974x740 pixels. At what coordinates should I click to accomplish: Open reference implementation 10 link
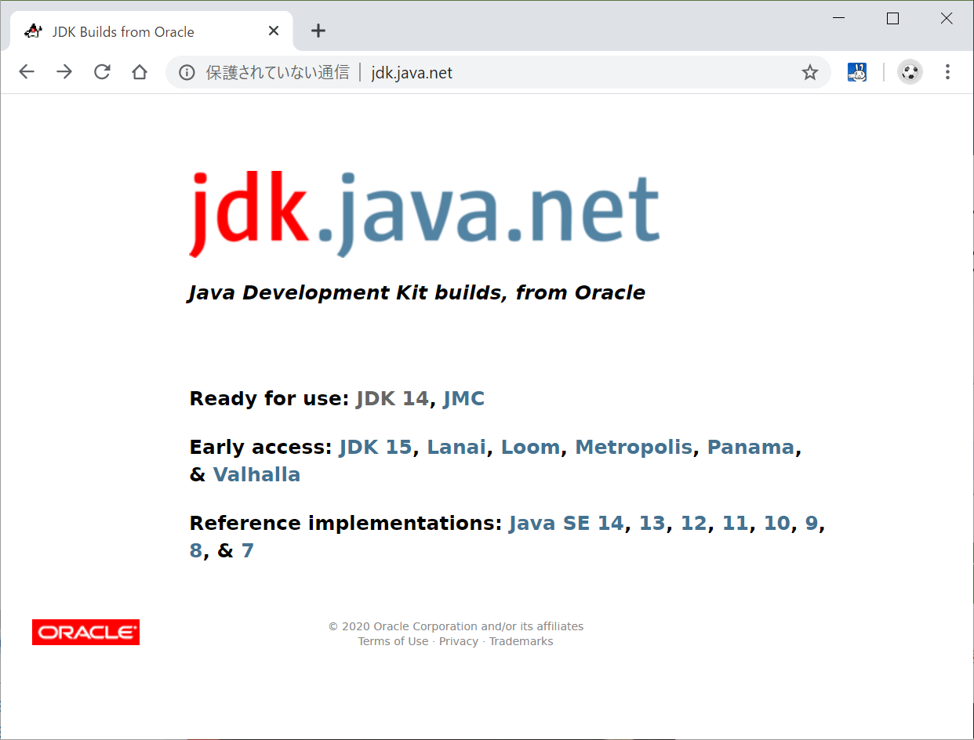777,523
